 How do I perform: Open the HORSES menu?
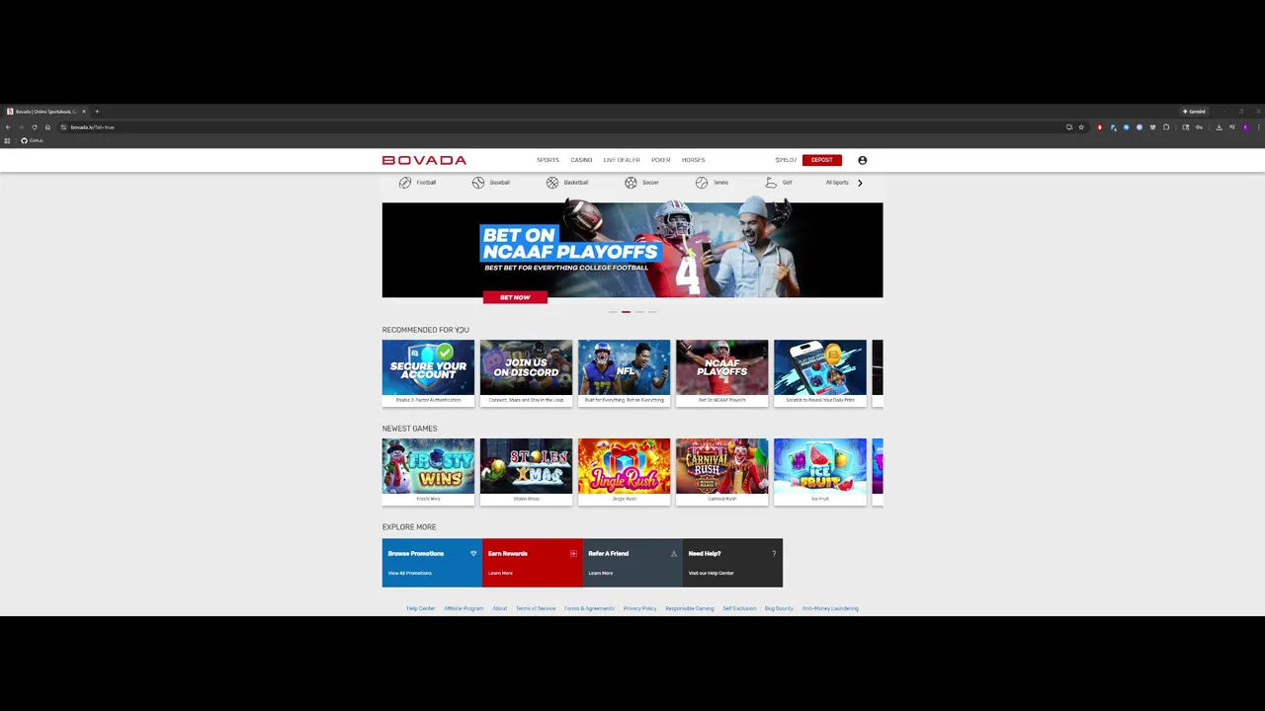point(693,160)
